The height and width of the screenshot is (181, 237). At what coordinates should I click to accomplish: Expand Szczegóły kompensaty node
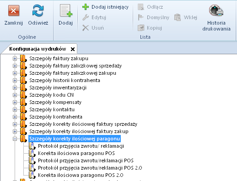[x=15, y=102]
